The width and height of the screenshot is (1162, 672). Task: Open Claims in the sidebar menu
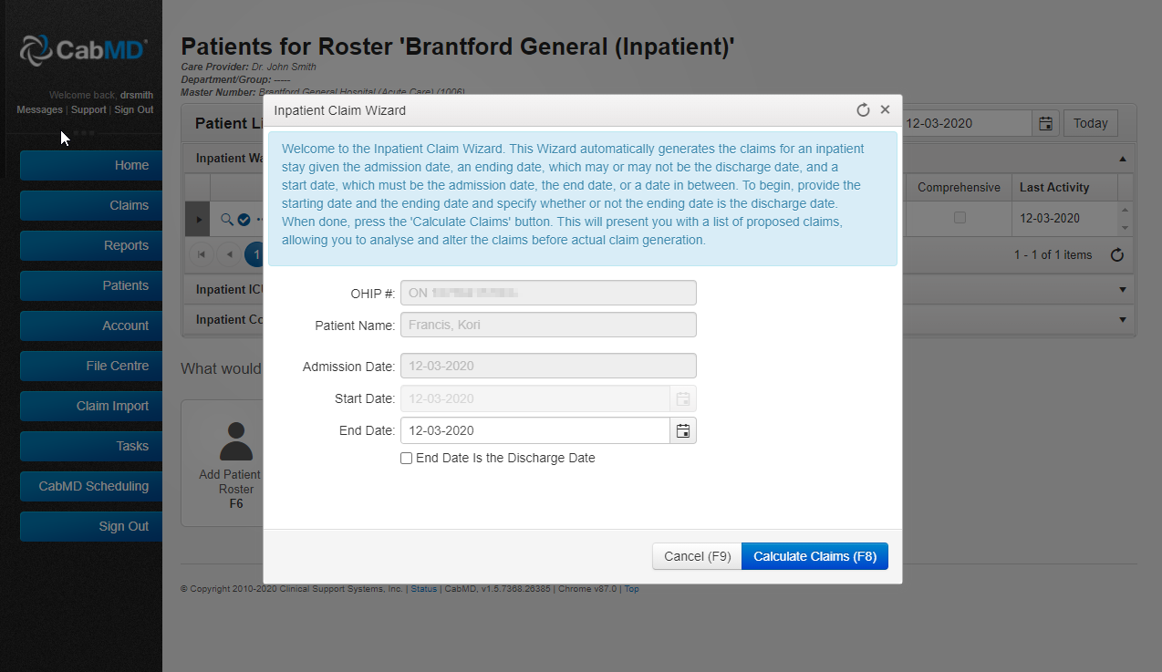[91, 205]
